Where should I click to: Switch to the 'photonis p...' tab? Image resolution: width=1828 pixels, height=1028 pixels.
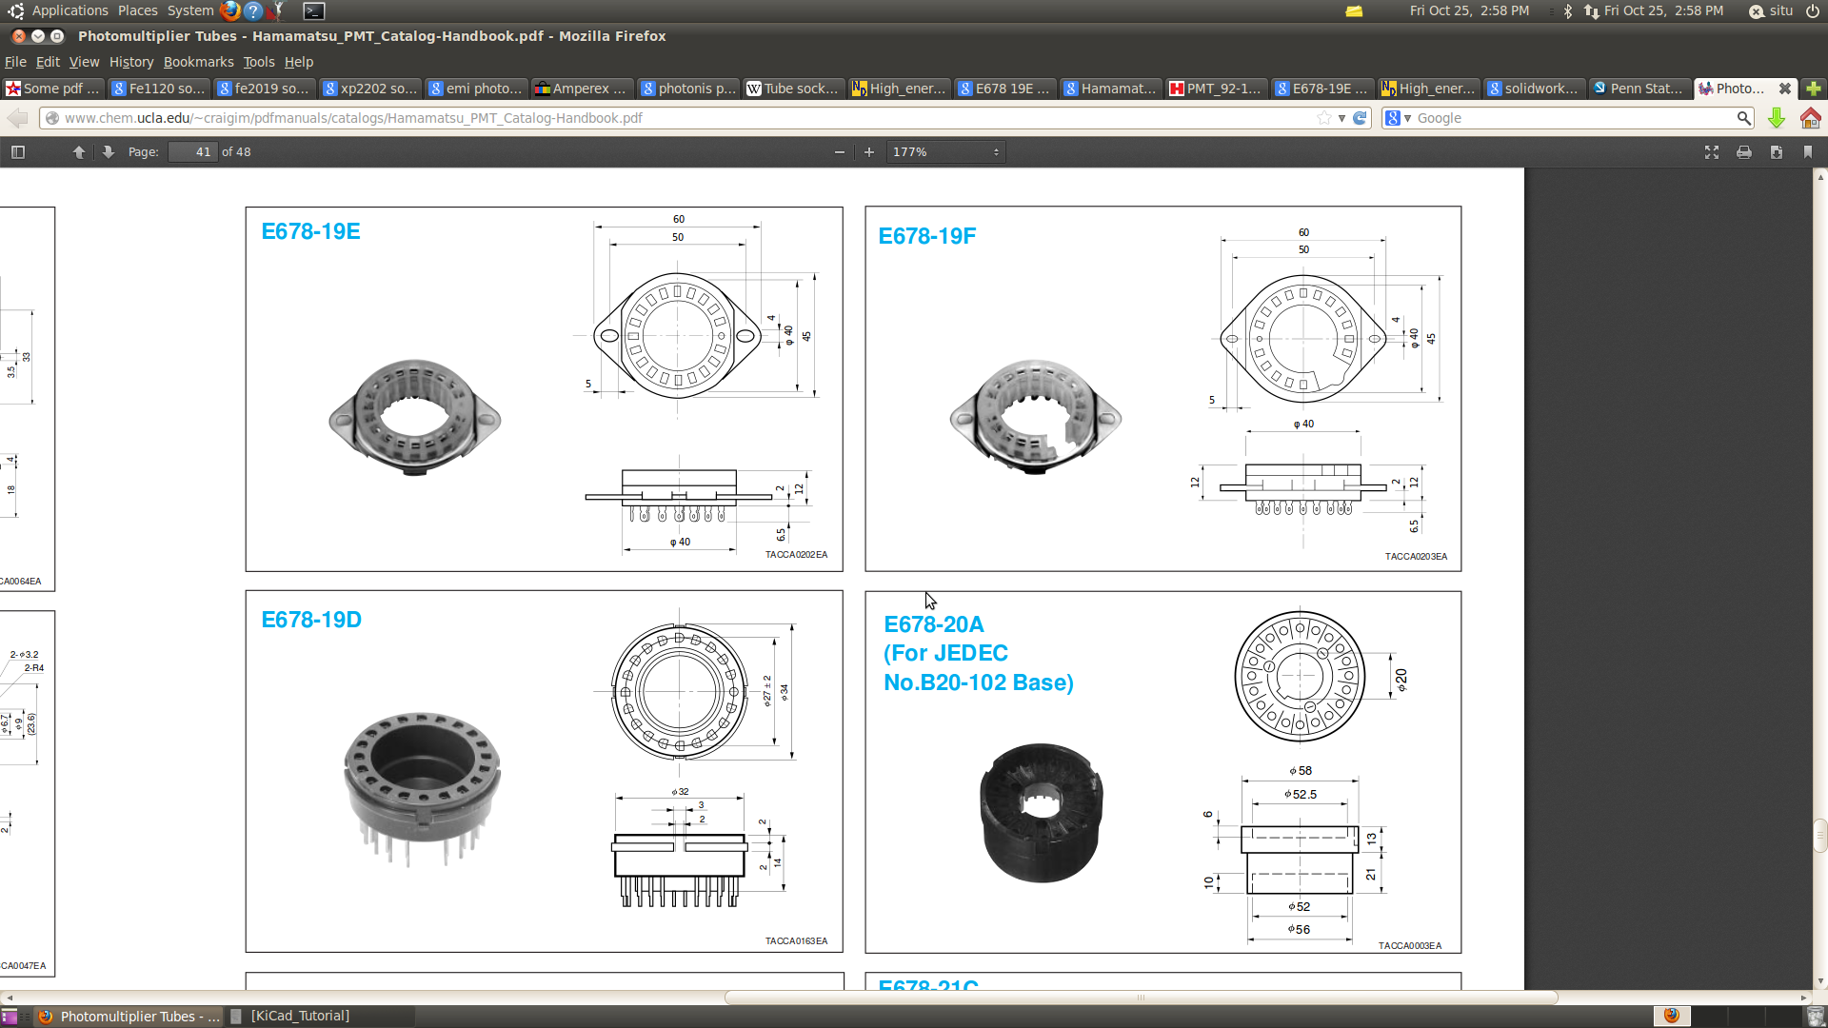pos(687,89)
